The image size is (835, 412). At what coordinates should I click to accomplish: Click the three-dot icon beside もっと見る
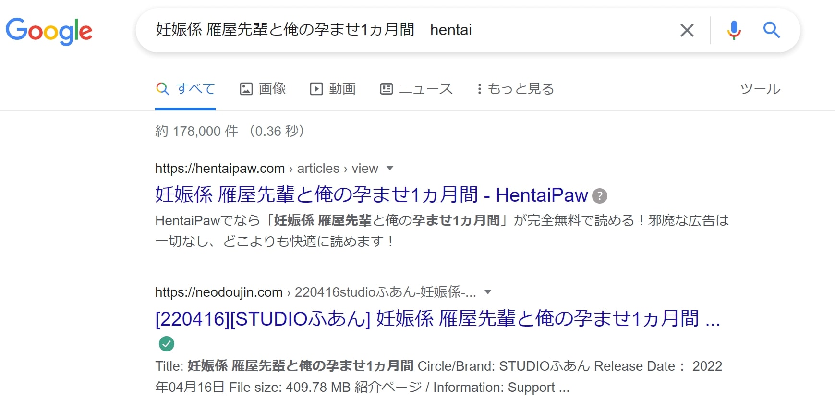pyautogui.click(x=479, y=89)
